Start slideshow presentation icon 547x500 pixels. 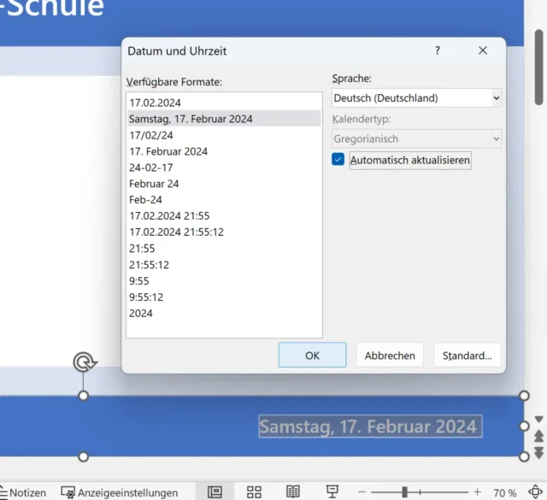[x=332, y=492]
